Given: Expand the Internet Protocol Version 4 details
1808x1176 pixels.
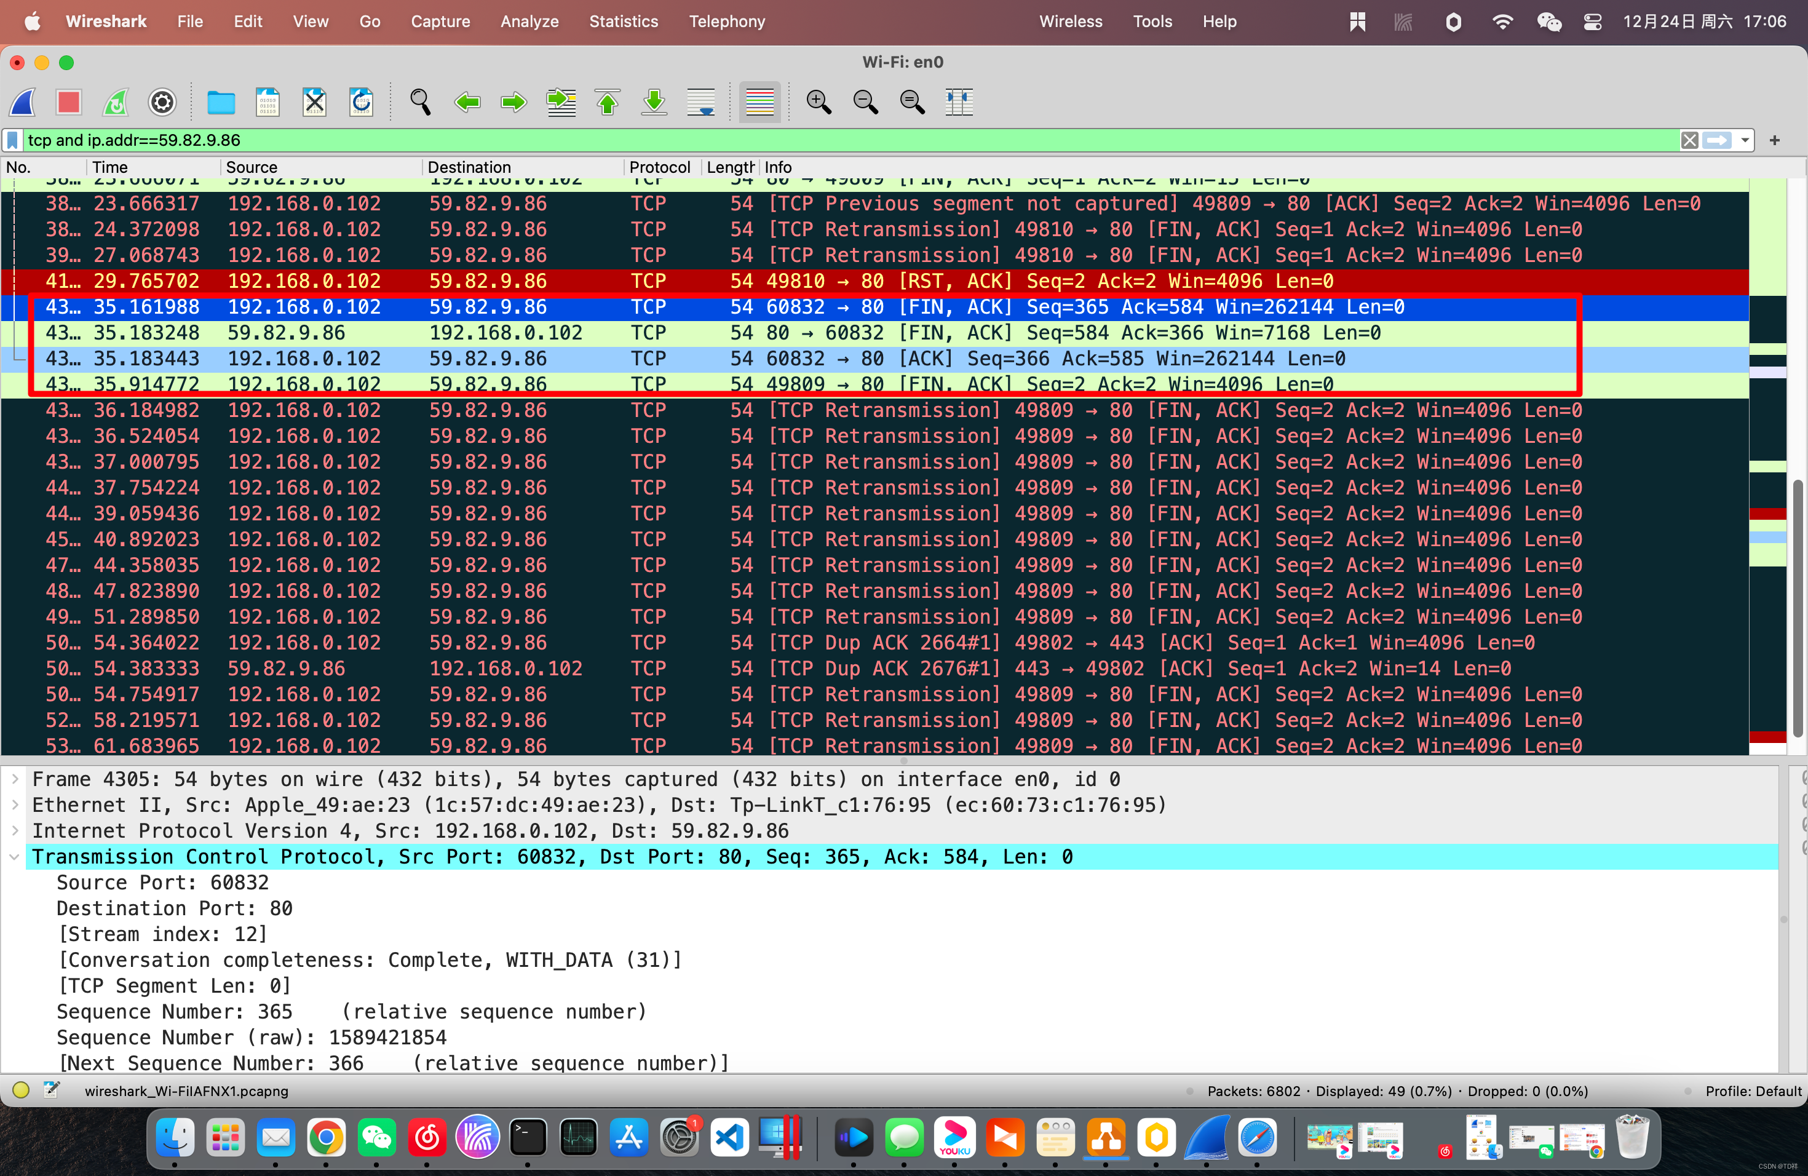Looking at the screenshot, I should tap(15, 830).
